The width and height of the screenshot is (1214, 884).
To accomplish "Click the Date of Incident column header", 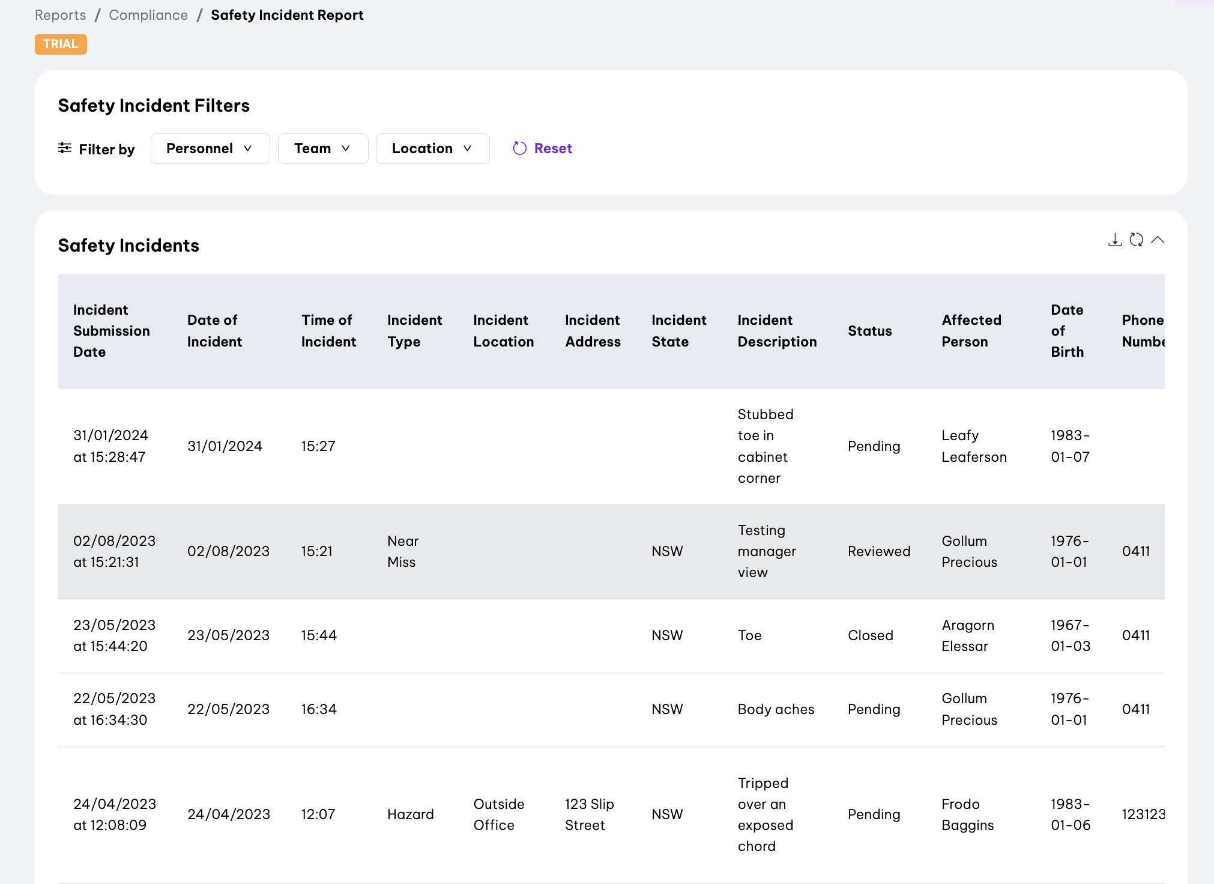I will click(214, 330).
